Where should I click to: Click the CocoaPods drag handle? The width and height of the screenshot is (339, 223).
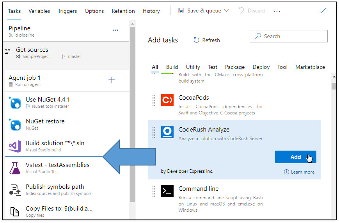pos(154,100)
